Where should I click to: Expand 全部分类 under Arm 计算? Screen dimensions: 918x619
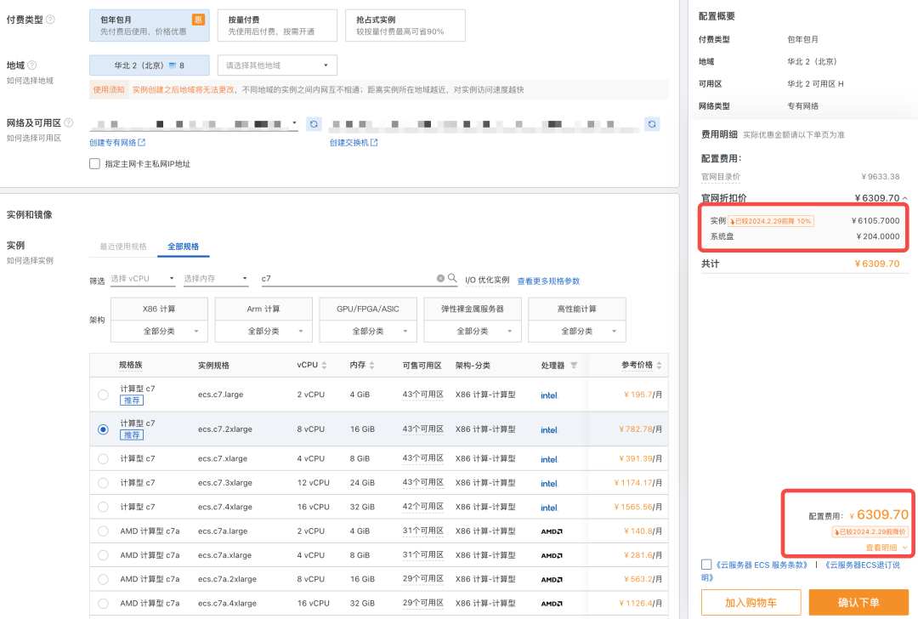tap(263, 331)
